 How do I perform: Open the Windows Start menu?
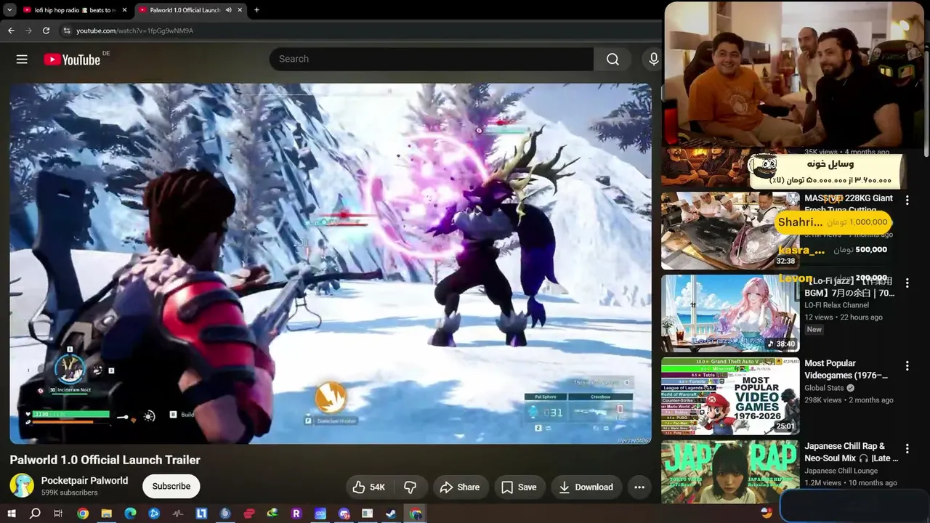tap(12, 514)
